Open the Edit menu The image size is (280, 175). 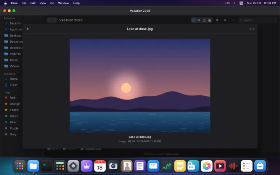click(33, 3)
